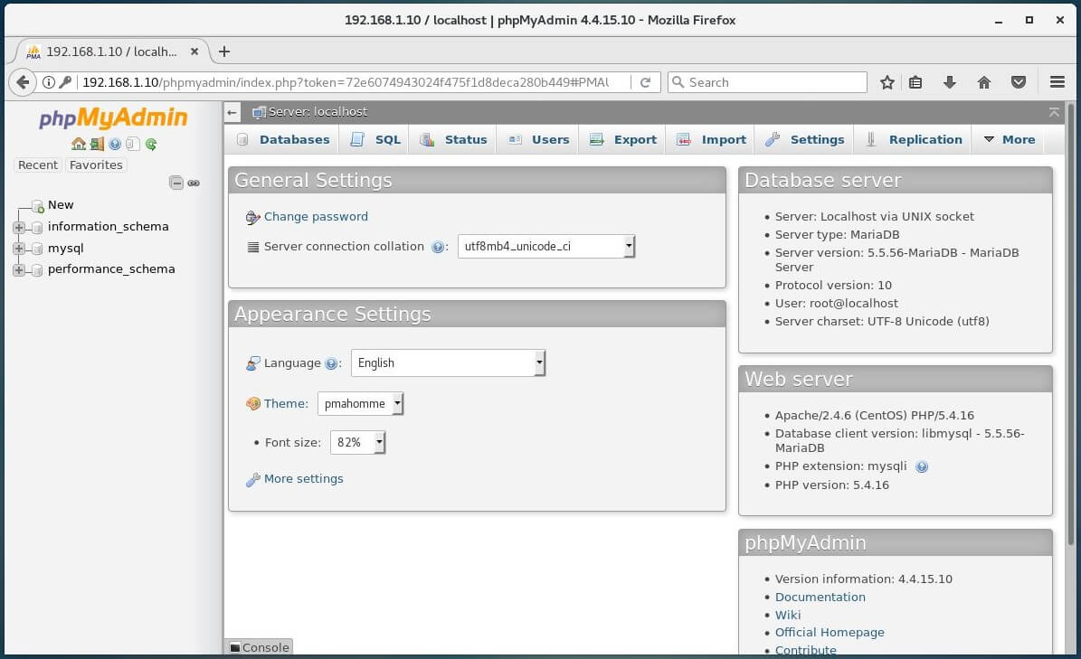Click the Home icon under phpMyAdmin logo
Image resolution: width=1081 pixels, height=659 pixels.
(x=79, y=144)
